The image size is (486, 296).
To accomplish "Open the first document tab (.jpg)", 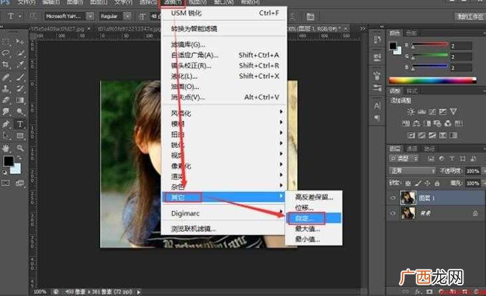I will point(57,28).
